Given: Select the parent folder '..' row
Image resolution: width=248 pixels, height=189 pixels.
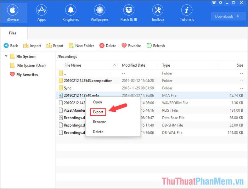Looking at the screenshot, I should [x=152, y=73].
